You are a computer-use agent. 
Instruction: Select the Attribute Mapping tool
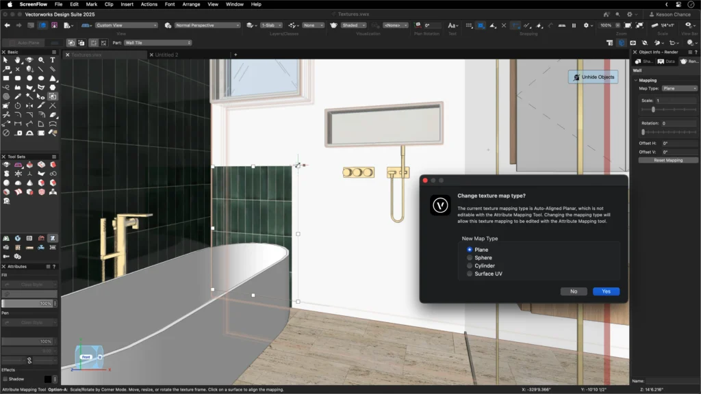tap(53, 96)
